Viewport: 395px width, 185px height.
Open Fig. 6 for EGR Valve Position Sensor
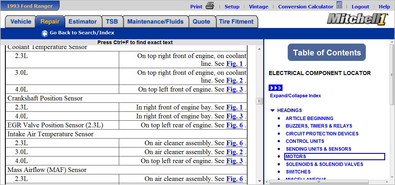[x=235, y=125]
